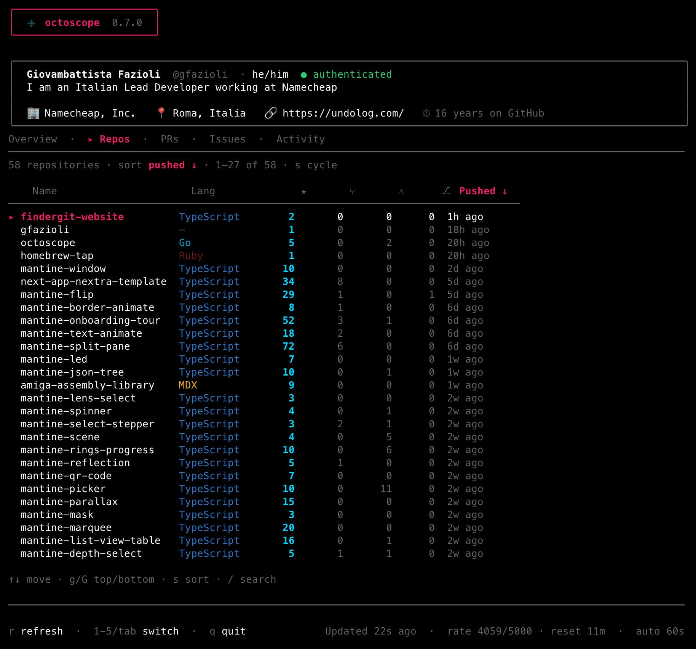Open the Overview tab
696x649 pixels.
(33, 139)
